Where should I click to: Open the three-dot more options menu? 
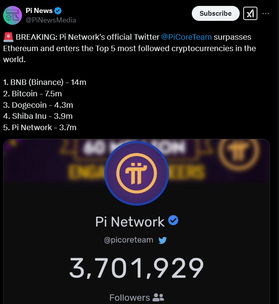click(x=266, y=13)
